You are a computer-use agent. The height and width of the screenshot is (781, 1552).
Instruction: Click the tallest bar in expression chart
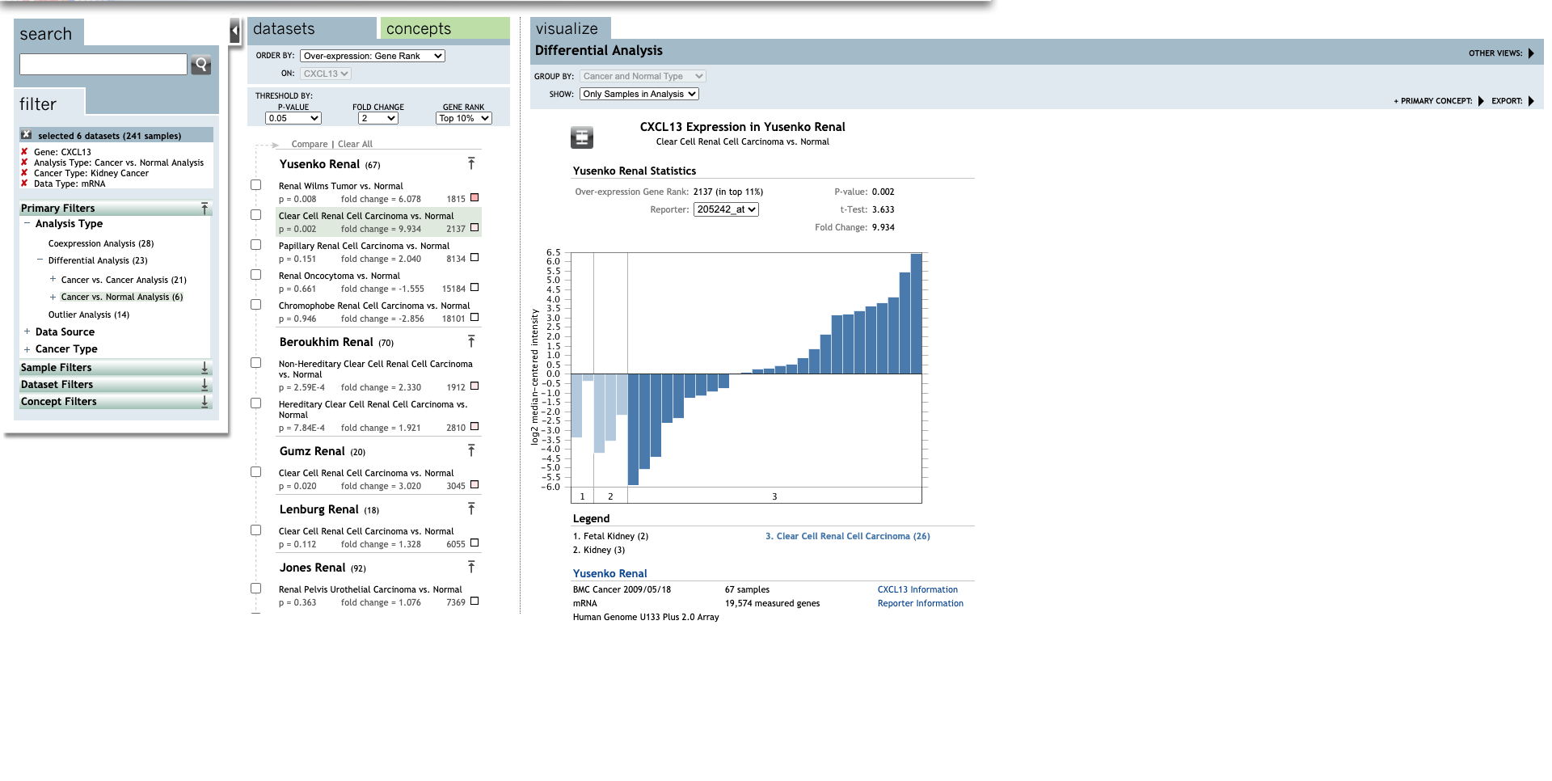click(916, 314)
